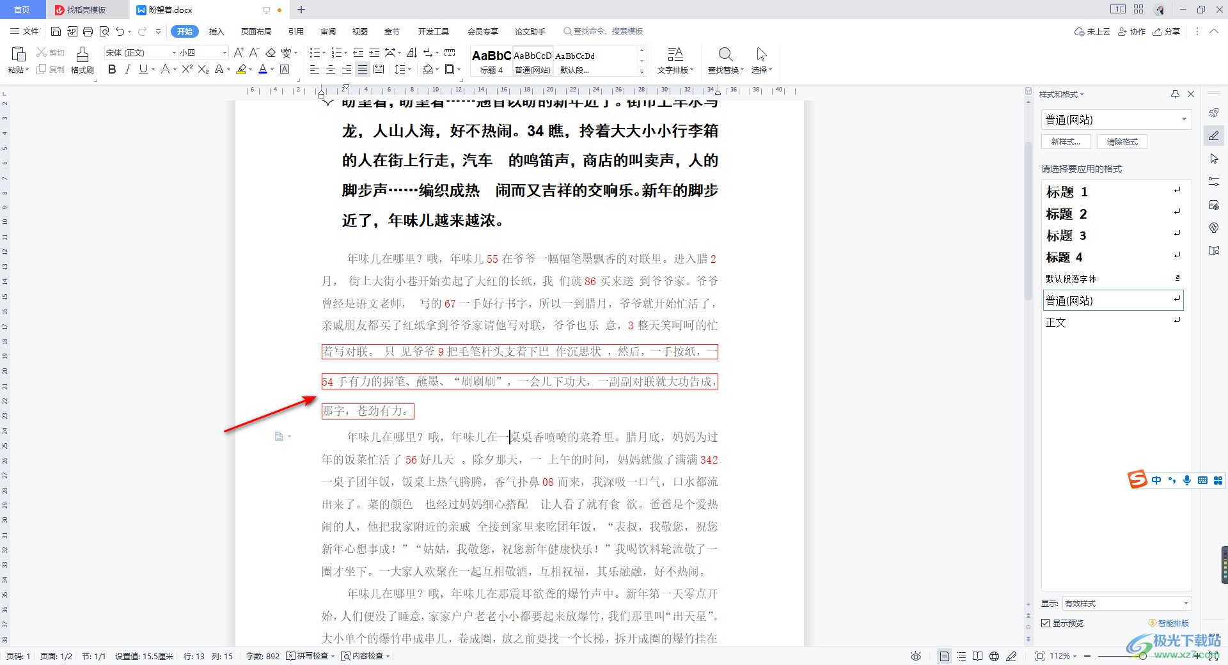Click the Save document icon
The image size is (1228, 665).
56,31
